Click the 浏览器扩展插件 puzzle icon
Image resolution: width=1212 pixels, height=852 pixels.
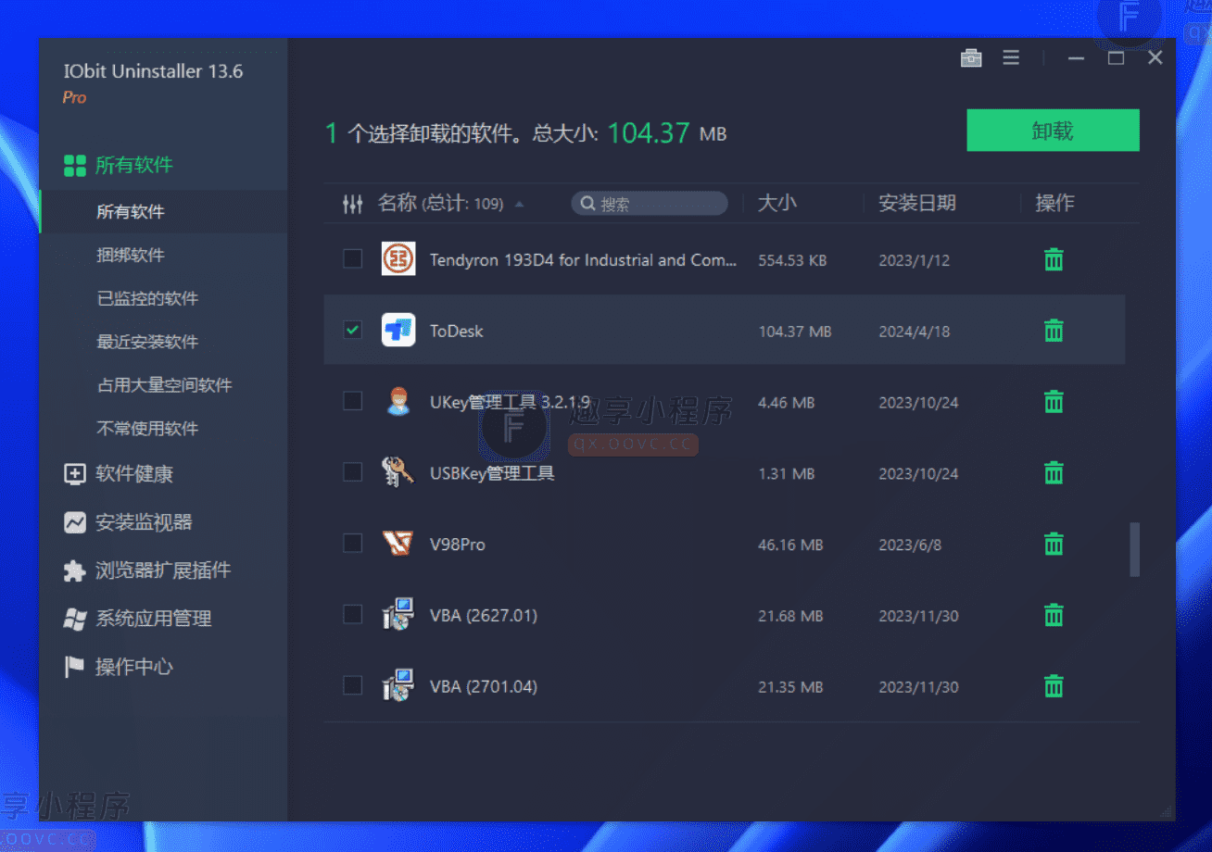(74, 570)
